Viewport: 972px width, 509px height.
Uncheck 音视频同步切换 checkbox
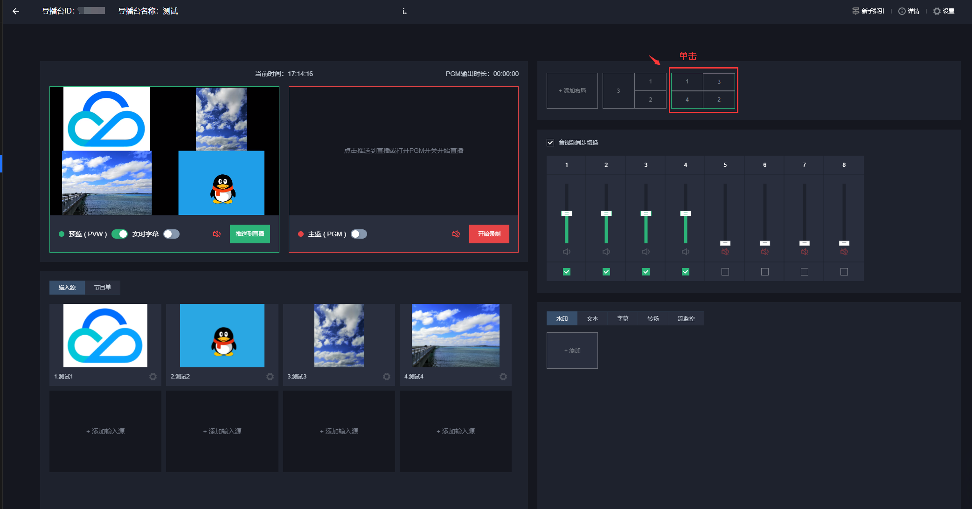click(x=550, y=143)
